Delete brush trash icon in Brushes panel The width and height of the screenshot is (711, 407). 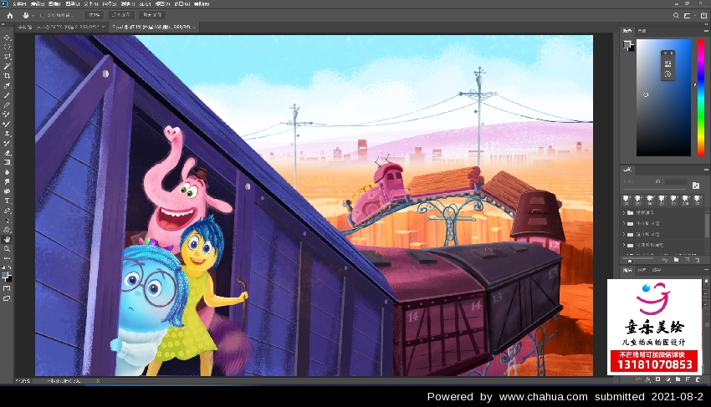(x=698, y=260)
